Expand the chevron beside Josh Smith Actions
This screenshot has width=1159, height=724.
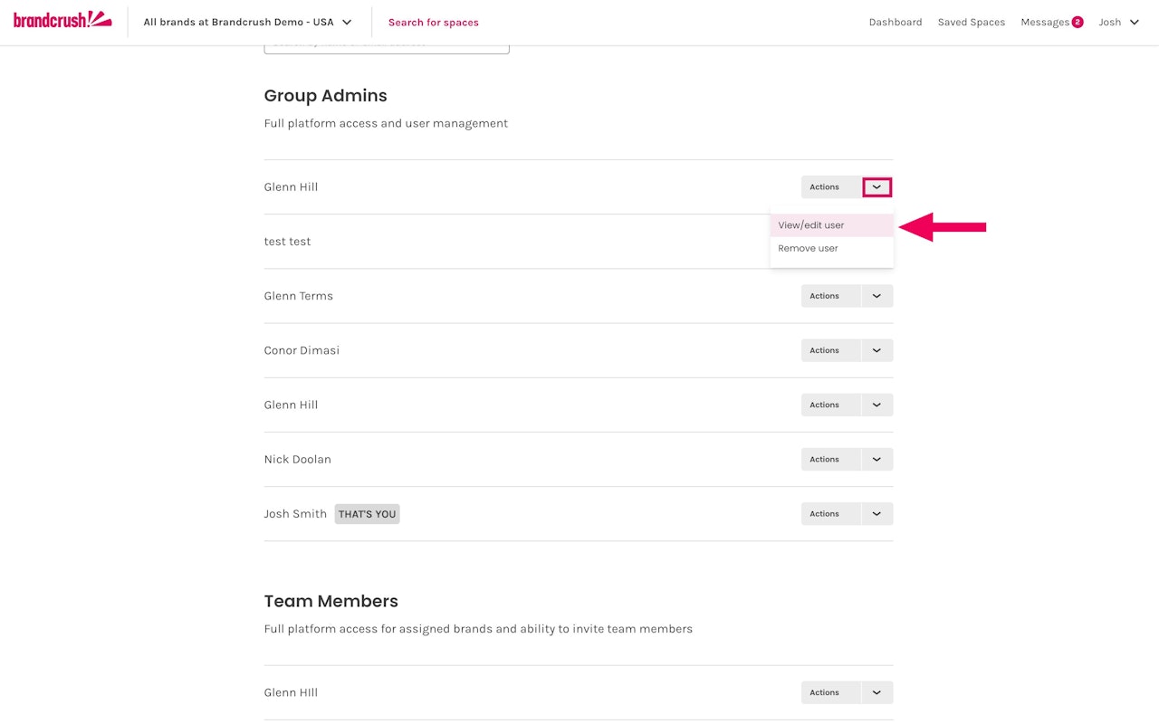(876, 513)
